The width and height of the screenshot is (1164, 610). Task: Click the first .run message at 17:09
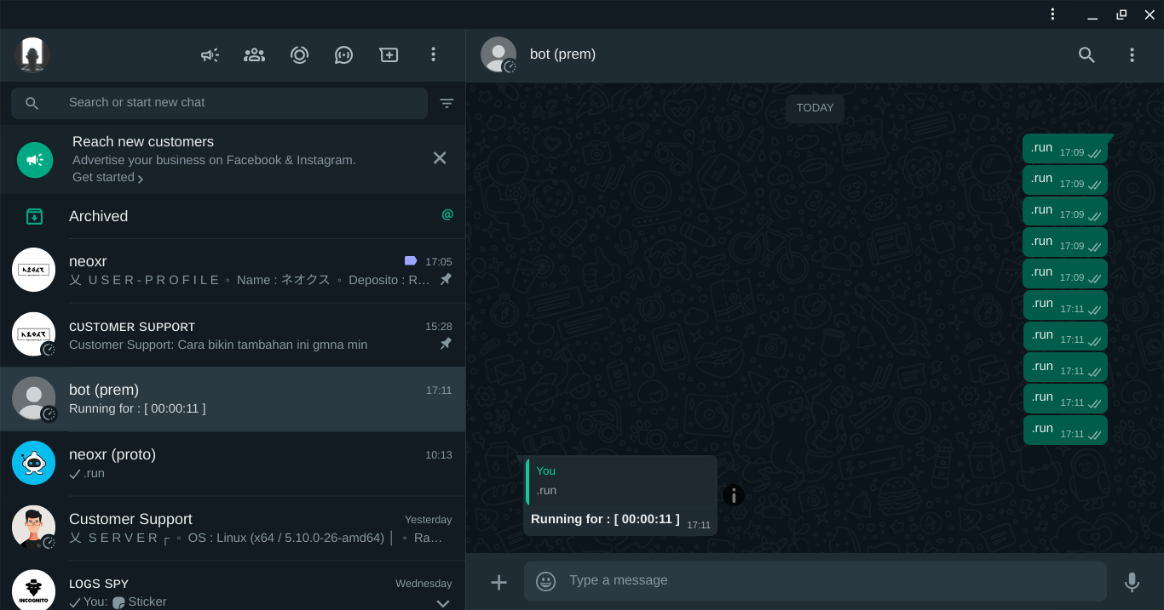(x=1065, y=148)
